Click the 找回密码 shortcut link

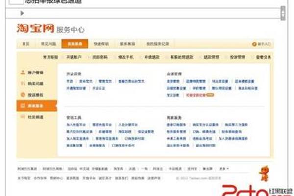100,57
